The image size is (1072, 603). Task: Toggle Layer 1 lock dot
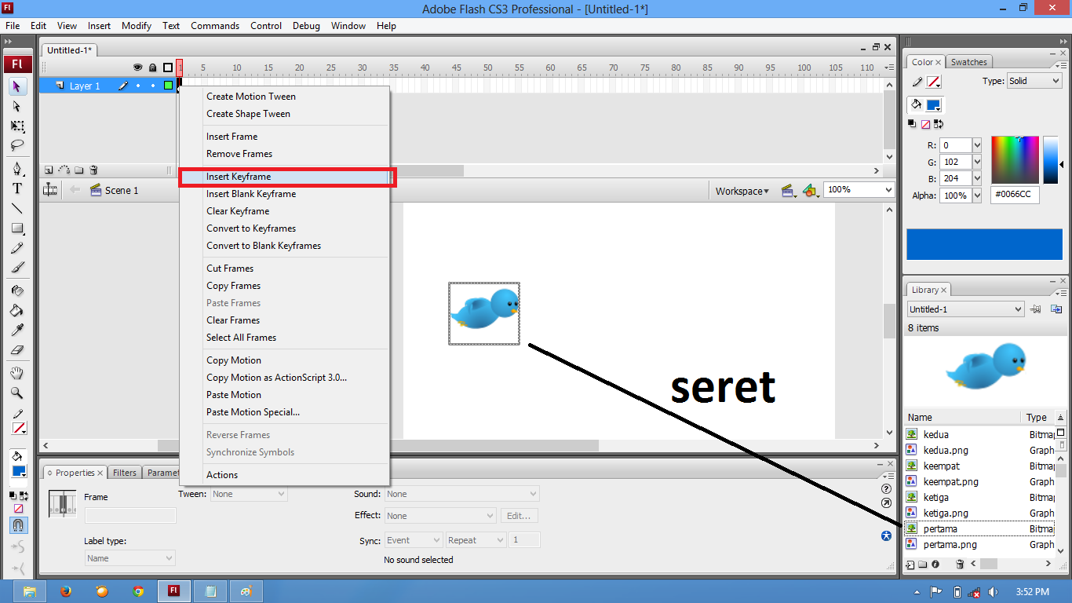(152, 86)
